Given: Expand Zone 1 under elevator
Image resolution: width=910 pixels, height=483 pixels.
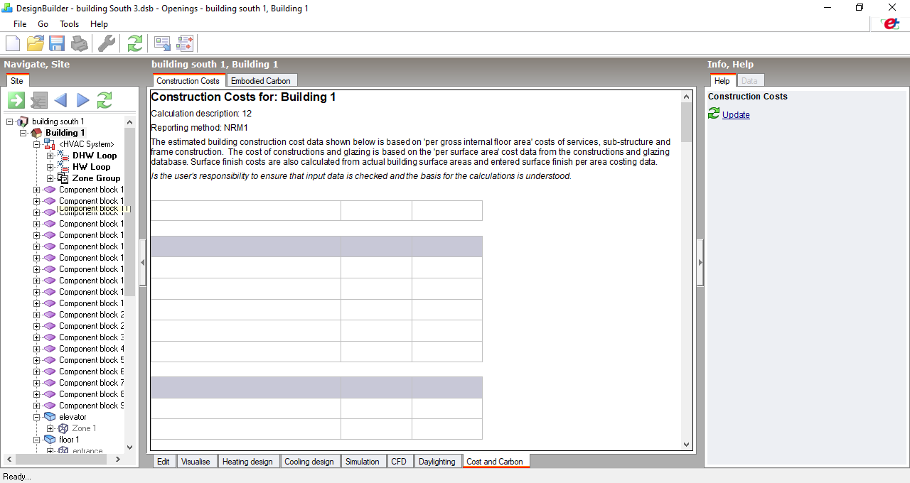Looking at the screenshot, I should coord(50,428).
